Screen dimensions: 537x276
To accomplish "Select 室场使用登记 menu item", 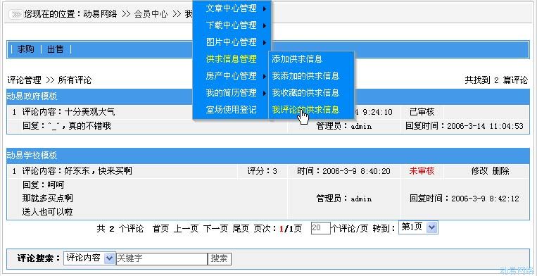I will point(231,110).
